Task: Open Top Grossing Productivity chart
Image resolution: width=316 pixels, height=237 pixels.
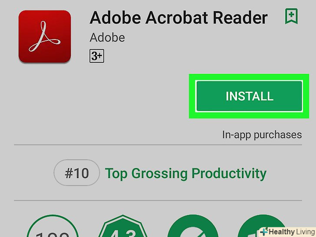Action: [186, 173]
